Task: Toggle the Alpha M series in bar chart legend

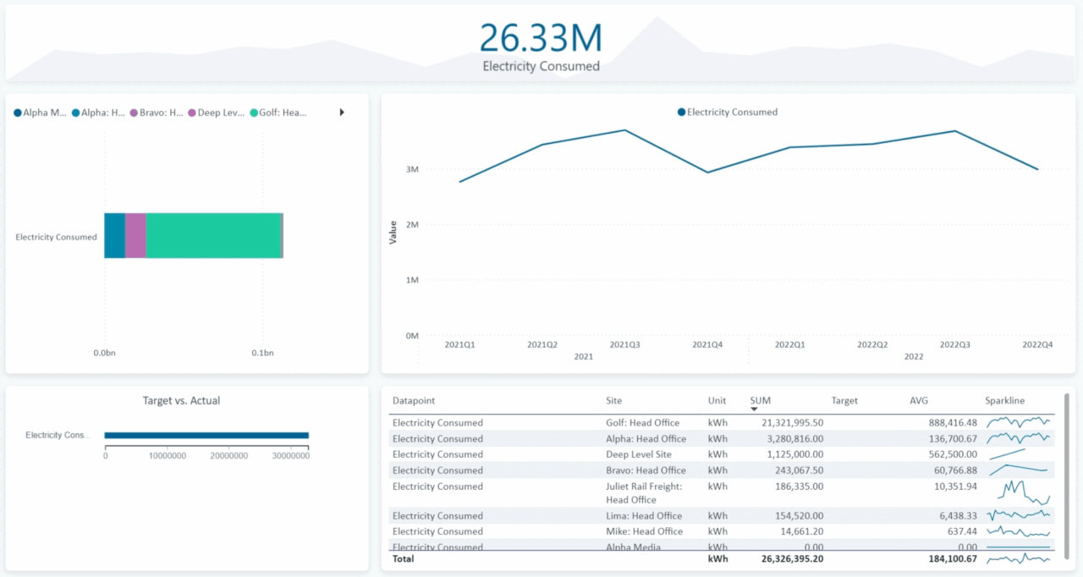Action: click(16, 112)
